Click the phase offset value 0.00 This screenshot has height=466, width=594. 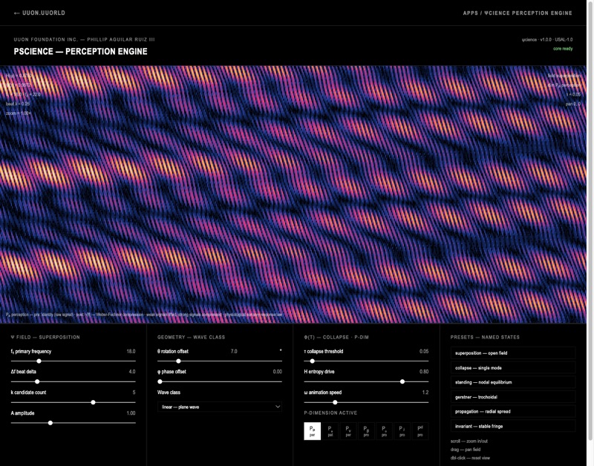pyautogui.click(x=277, y=372)
